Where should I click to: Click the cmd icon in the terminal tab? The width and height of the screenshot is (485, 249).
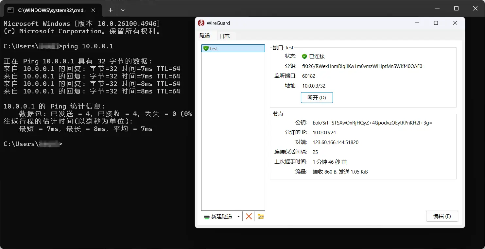point(11,10)
